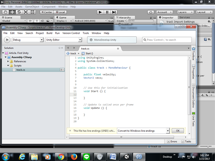This screenshot has width=215, height=161.
Task: Open Unity Component menu
Action: pos(48,7)
